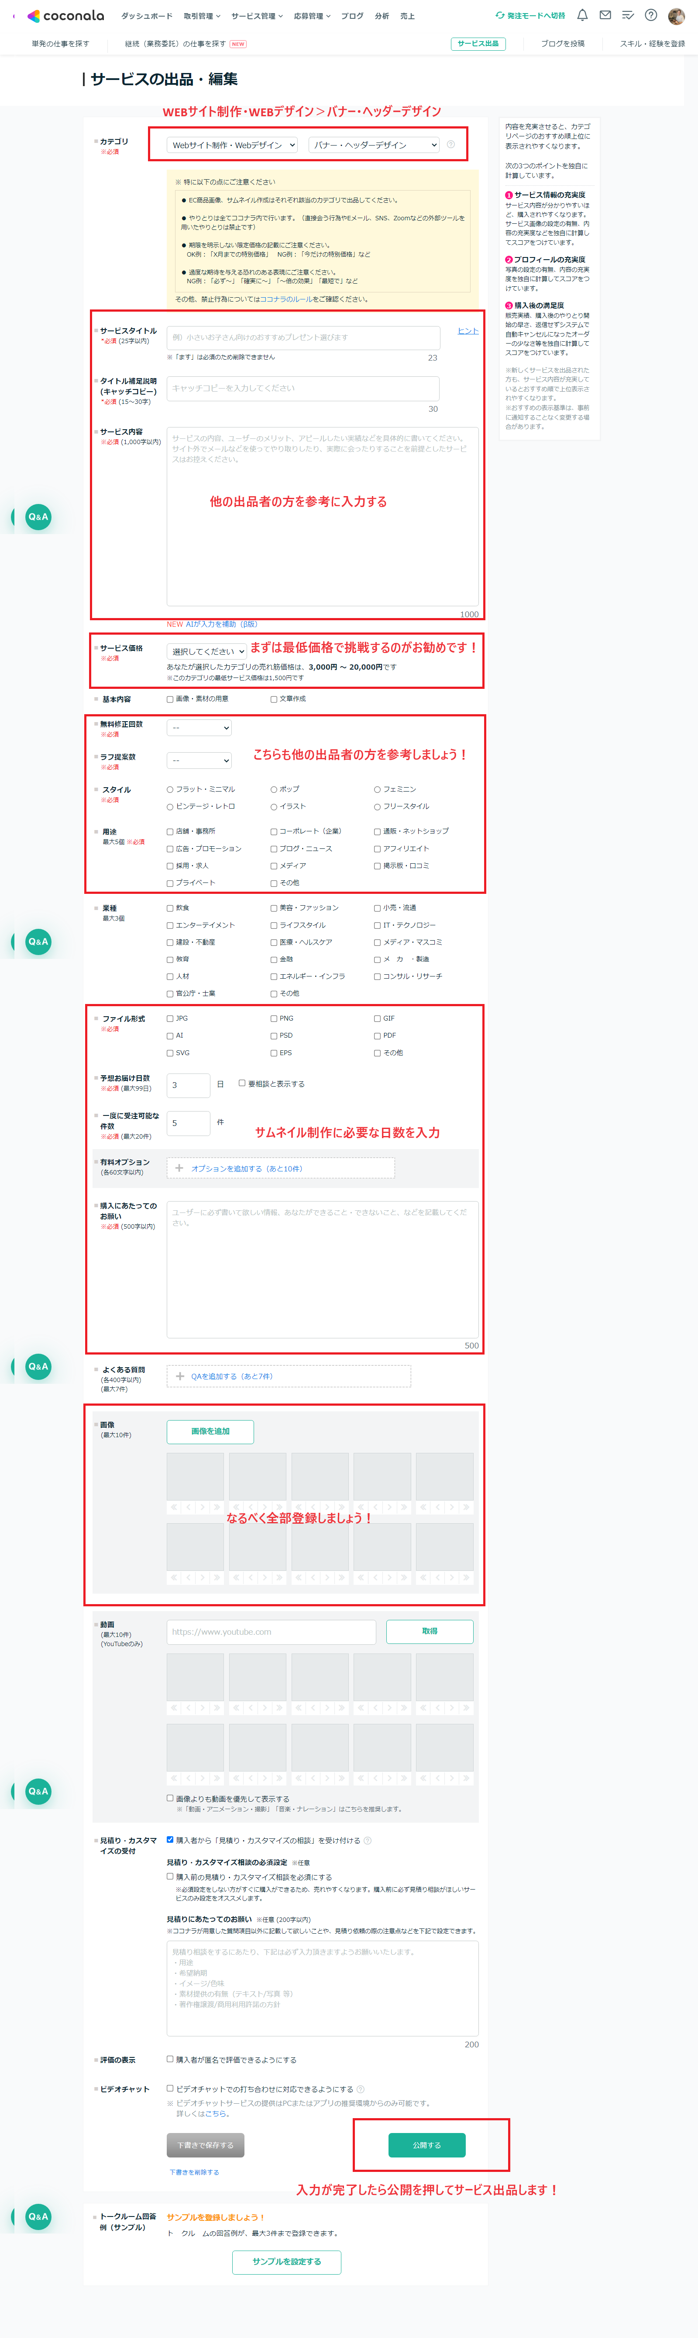
Task: Switch to 発注モードへ切替
Action: pyautogui.click(x=530, y=15)
